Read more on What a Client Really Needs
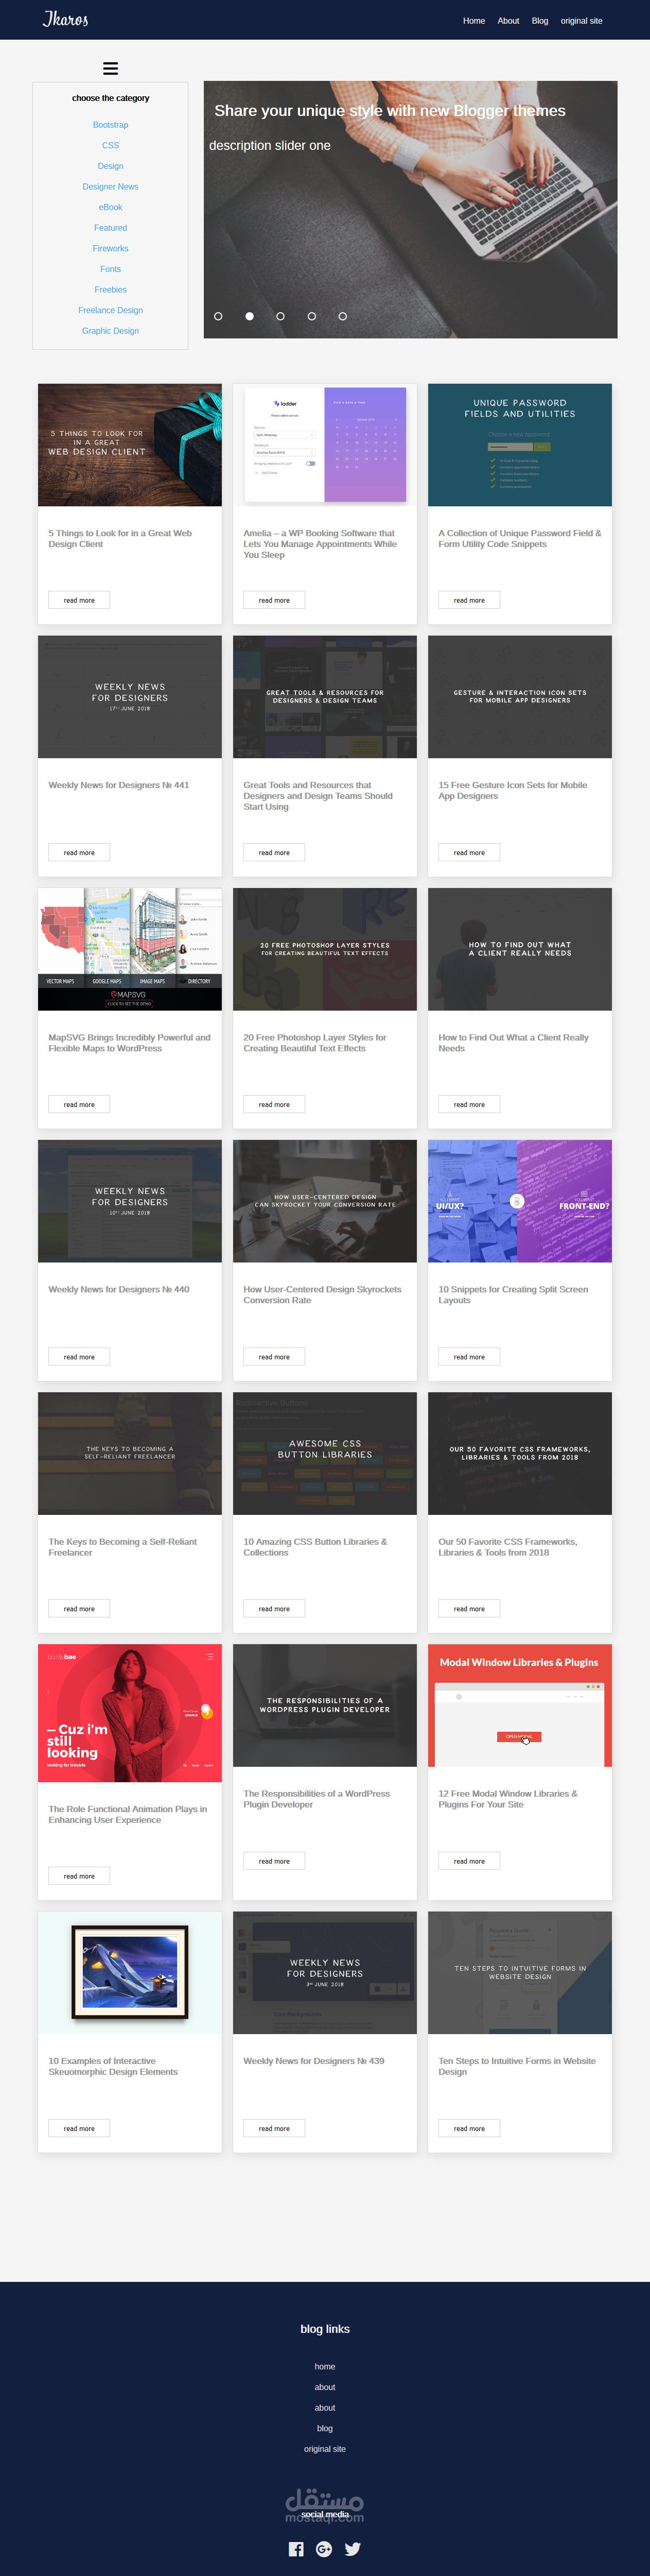This screenshot has height=2576, width=650. click(469, 1104)
